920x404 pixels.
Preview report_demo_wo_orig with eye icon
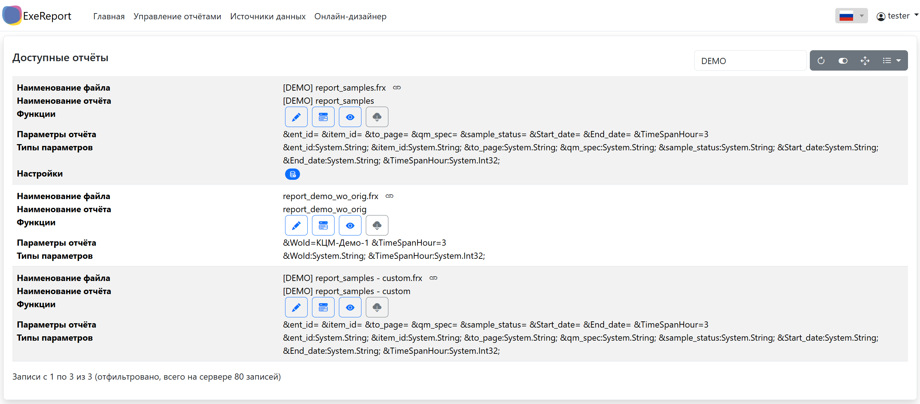click(350, 225)
